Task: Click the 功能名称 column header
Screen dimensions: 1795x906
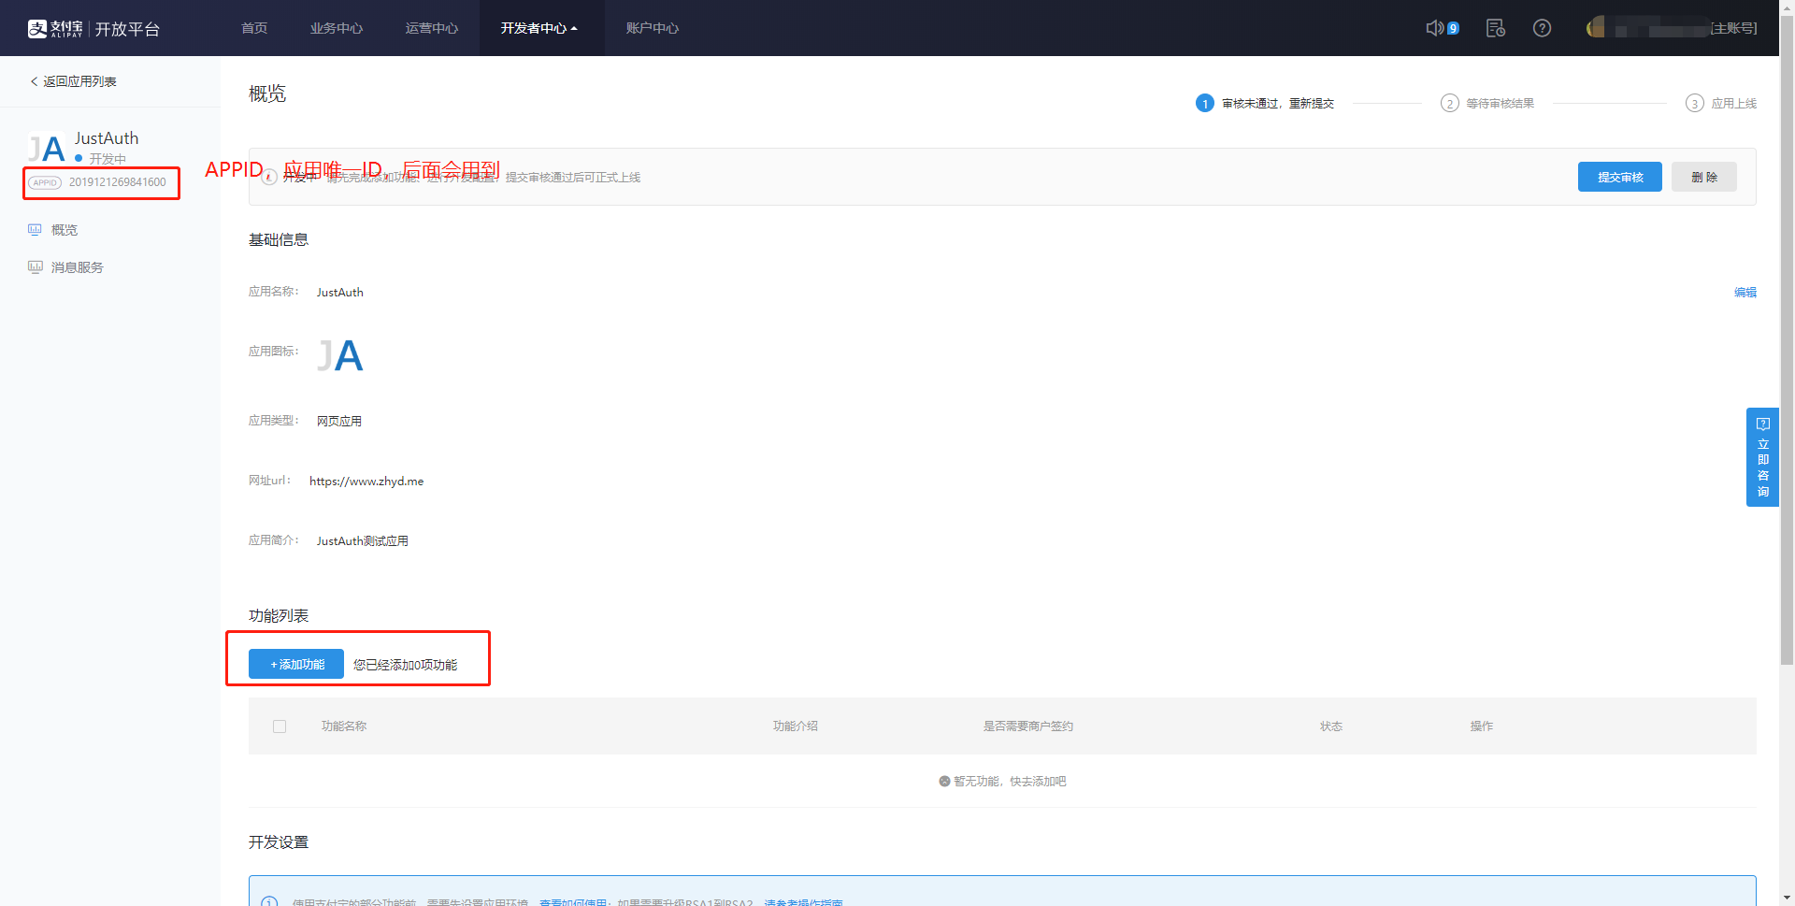Action: tap(344, 726)
